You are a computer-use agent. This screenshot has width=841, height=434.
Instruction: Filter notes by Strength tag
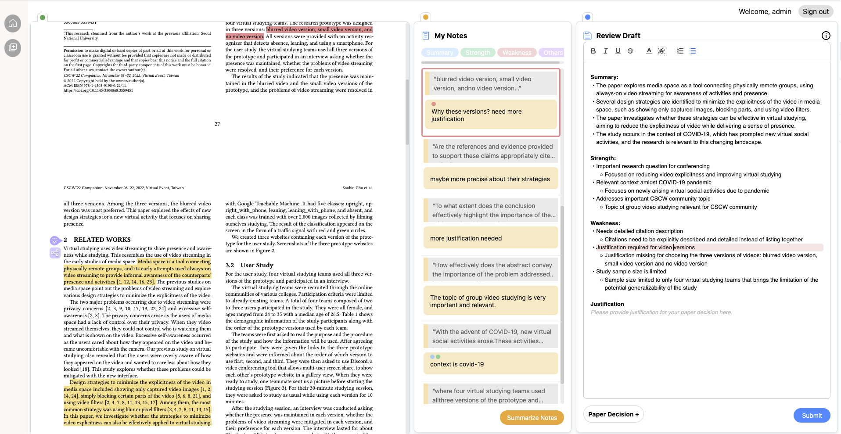(x=478, y=53)
